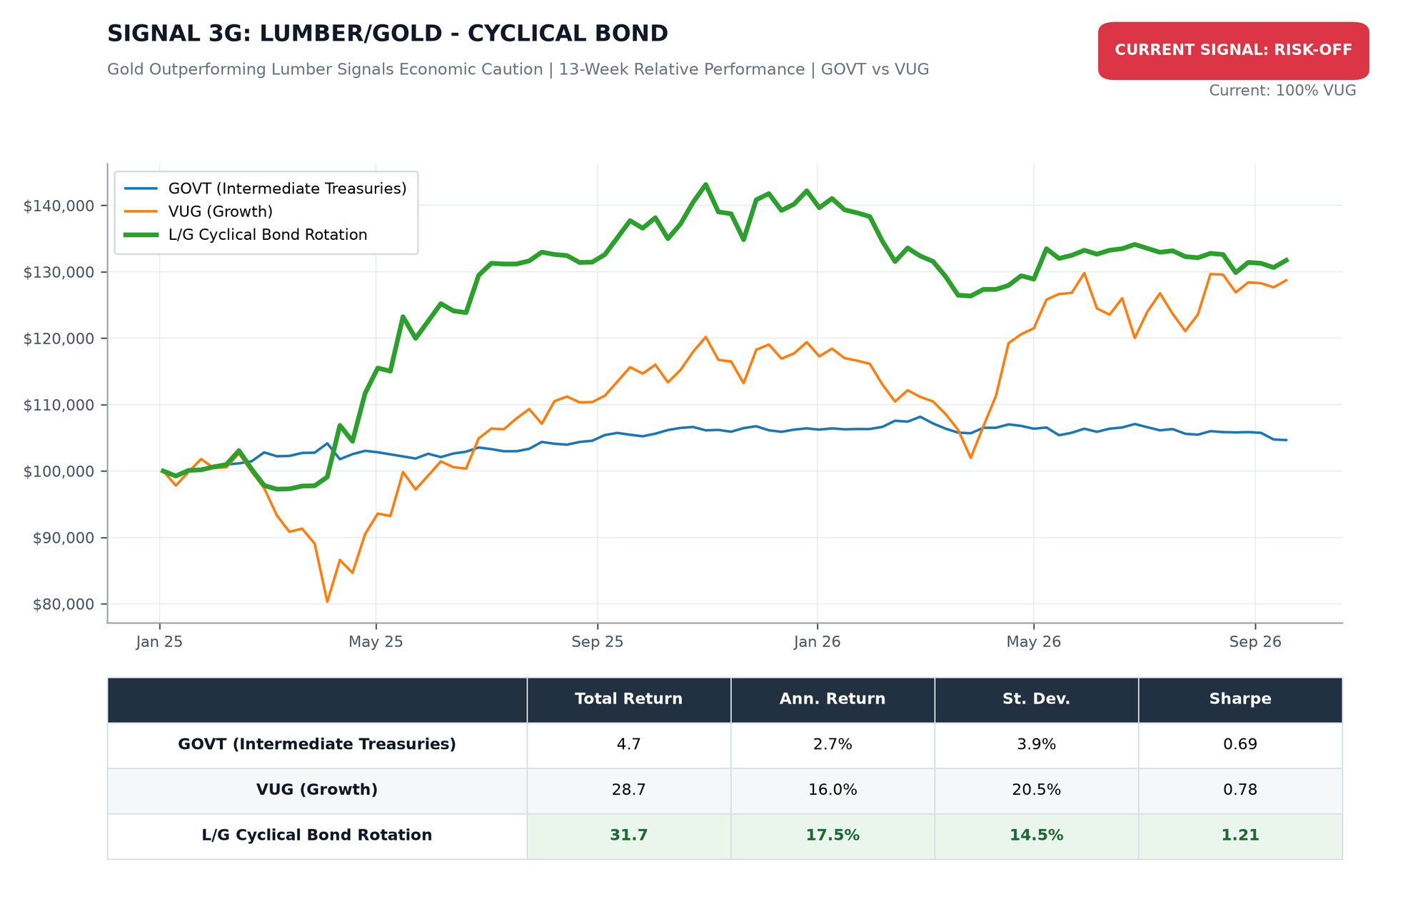The height and width of the screenshot is (909, 1428).
Task: Select VUG (Growth) legend entry
Action: 198,211
